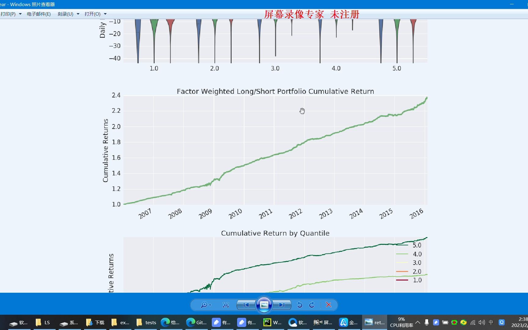
Task: Open the 金... app with A icon
Action: coord(349,322)
